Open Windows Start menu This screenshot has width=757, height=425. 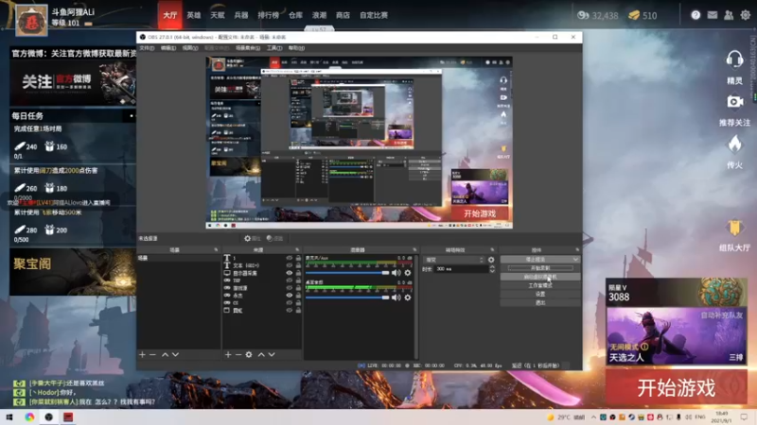pos(9,416)
